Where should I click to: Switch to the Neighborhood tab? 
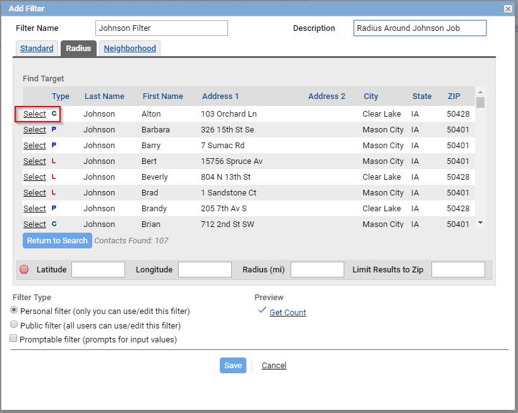[130, 48]
